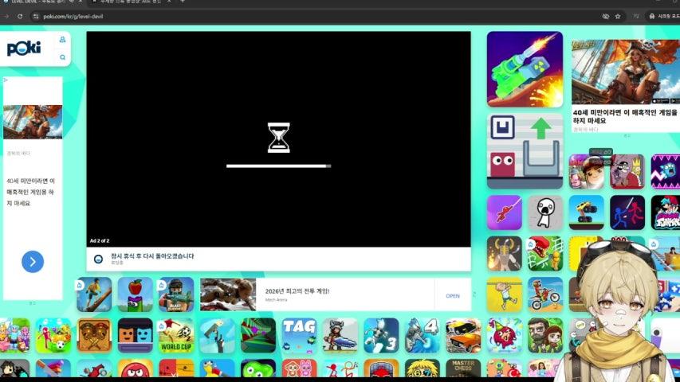680x382 pixels.
Task: Click OPEN on the Mech Arena ad
Action: 452,296
